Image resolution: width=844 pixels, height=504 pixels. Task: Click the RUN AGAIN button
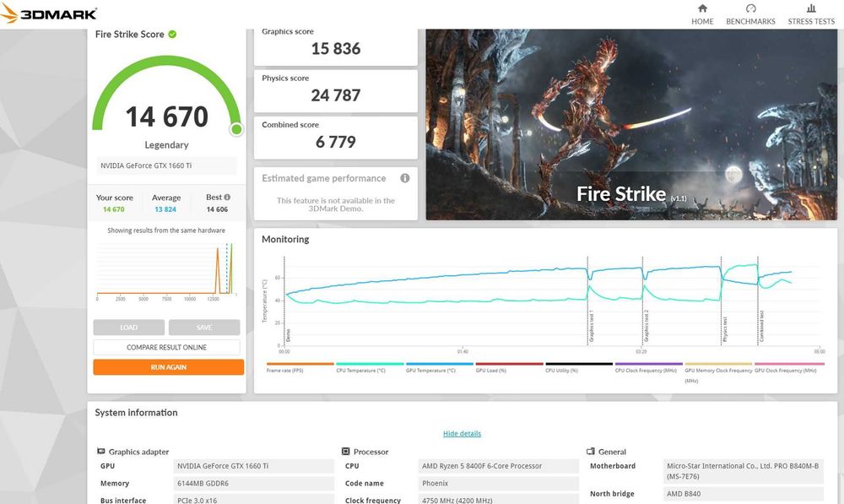click(169, 367)
